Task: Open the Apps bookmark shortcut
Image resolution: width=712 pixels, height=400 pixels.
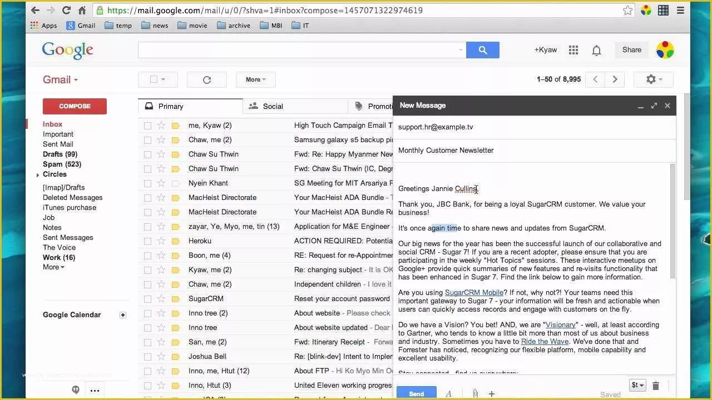Action: 43,25
